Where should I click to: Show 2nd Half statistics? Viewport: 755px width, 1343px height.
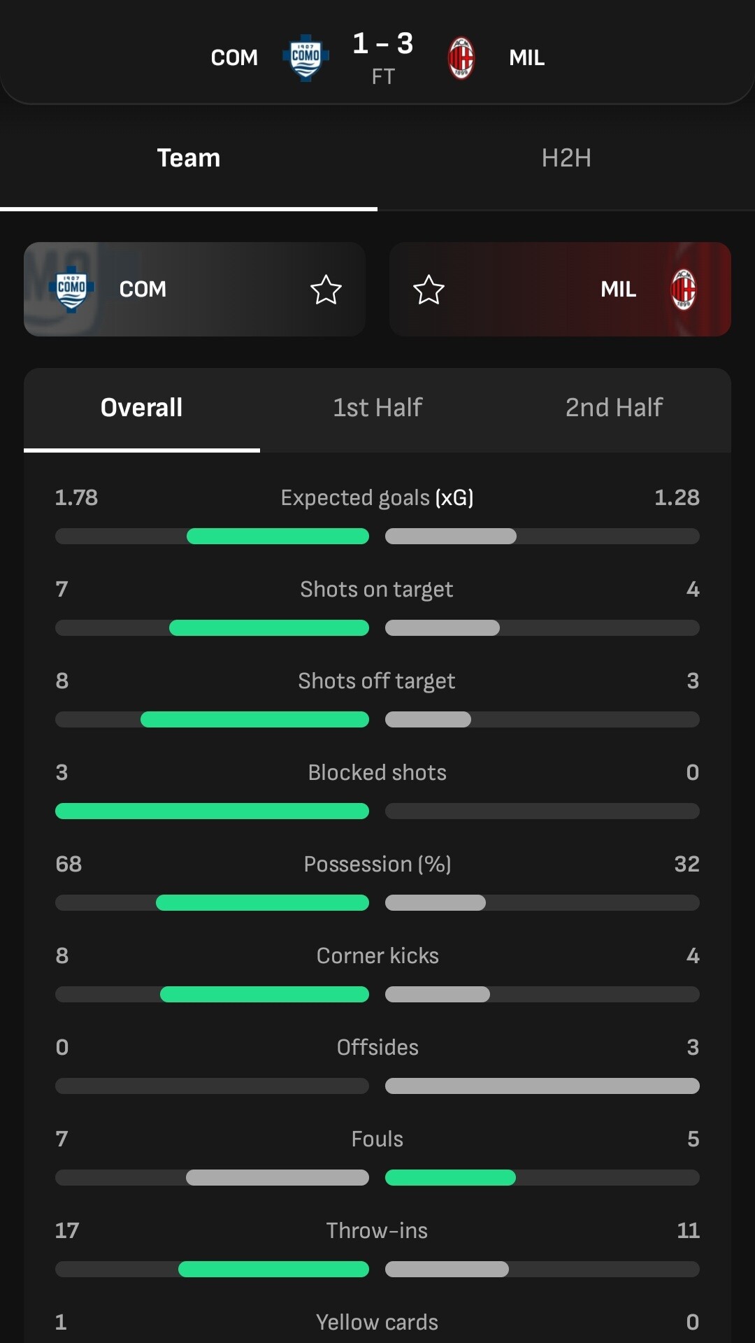pos(614,408)
